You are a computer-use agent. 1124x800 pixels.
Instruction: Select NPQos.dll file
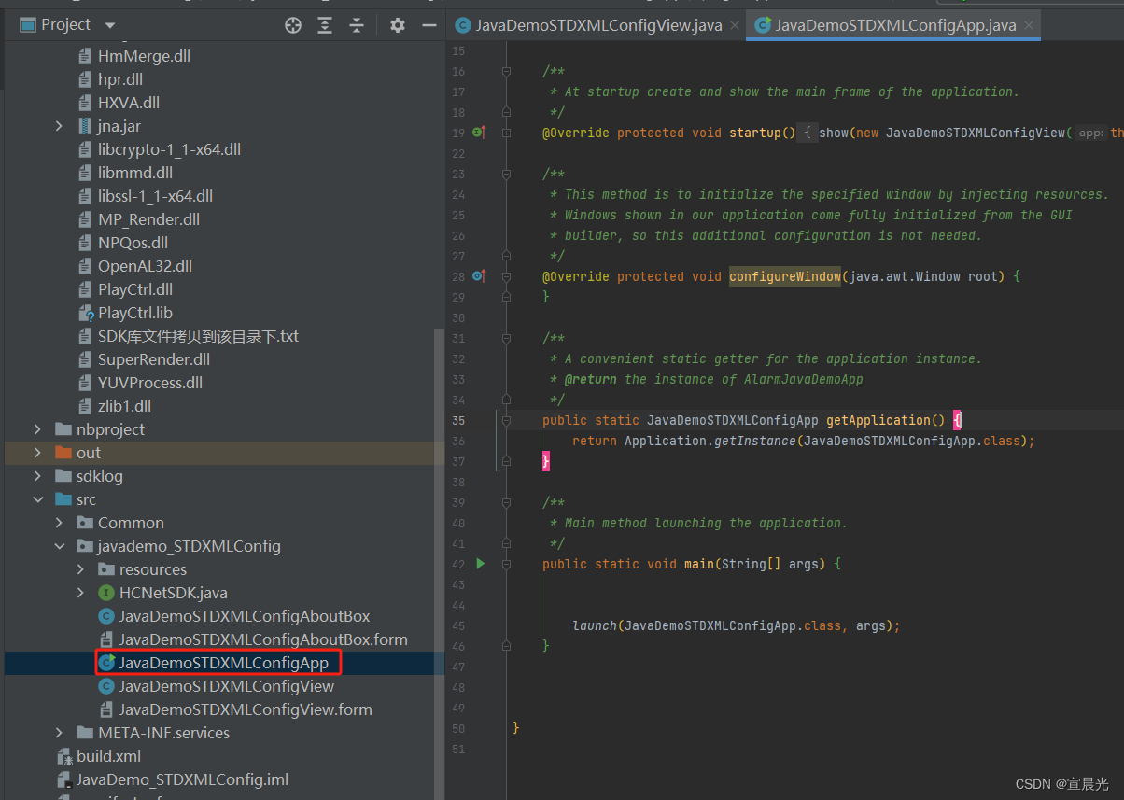pos(133,243)
